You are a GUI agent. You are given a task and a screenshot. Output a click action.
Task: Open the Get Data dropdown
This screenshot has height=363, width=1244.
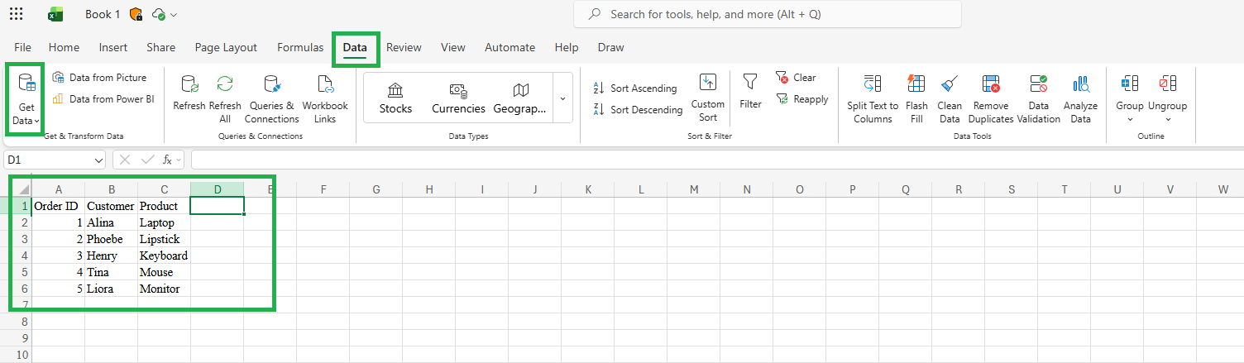pos(26,99)
